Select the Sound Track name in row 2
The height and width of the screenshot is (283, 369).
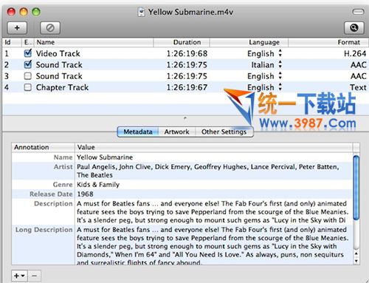pos(59,65)
